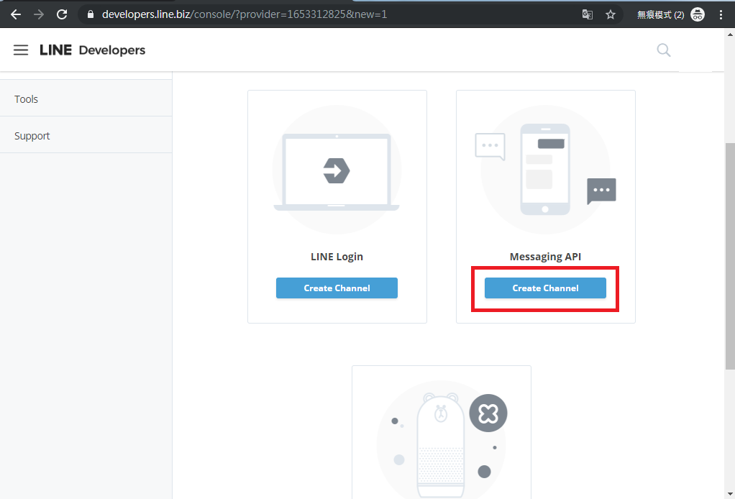Bookmark this page with the star icon
The width and height of the screenshot is (735, 499).
point(611,14)
